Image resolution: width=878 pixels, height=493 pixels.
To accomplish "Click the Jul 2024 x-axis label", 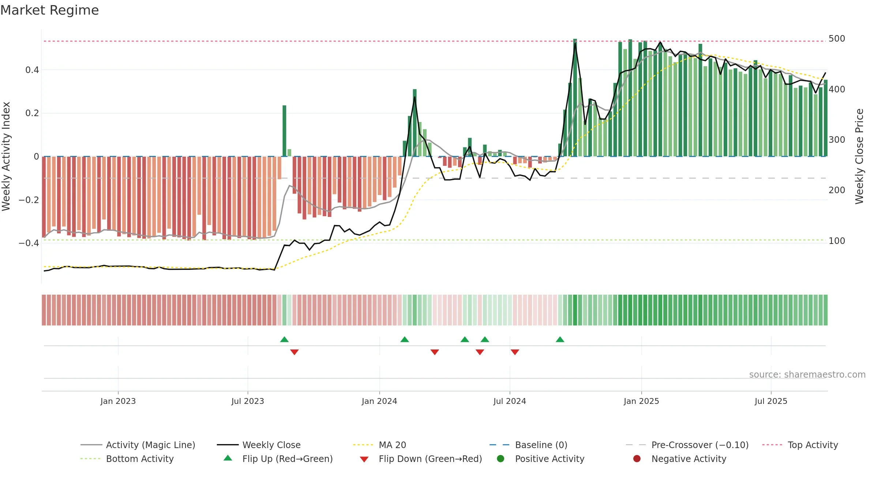I will click(x=510, y=401).
